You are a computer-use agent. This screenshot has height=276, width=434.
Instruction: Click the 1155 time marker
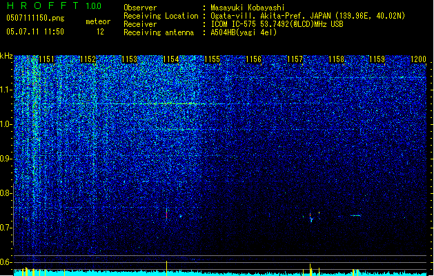[212, 59]
